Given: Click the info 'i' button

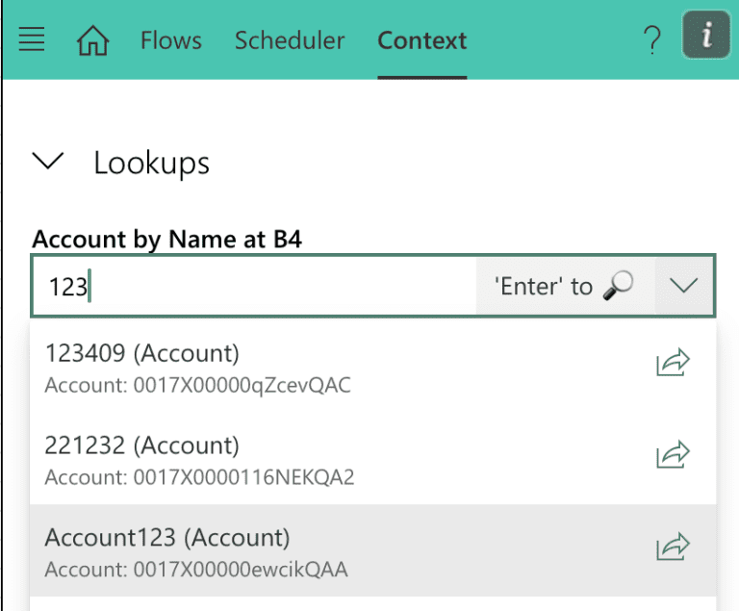Looking at the screenshot, I should (x=706, y=38).
